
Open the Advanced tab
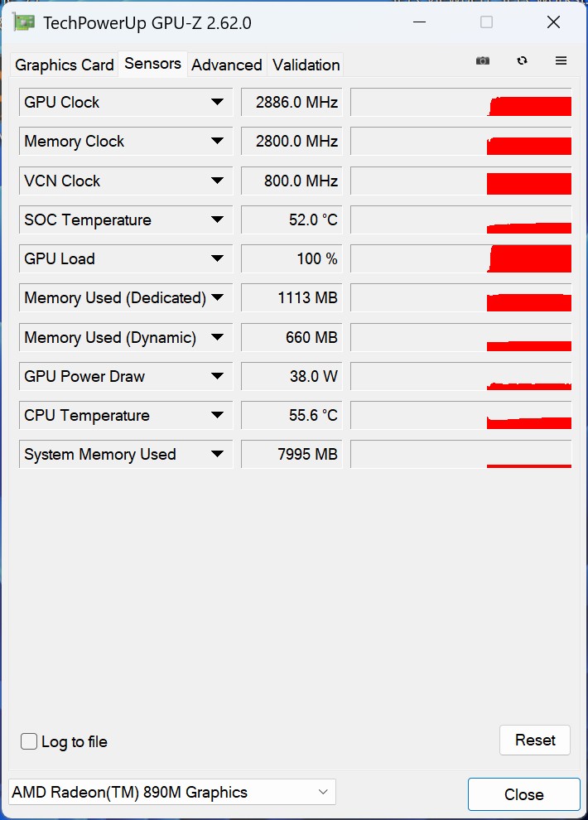tap(227, 65)
